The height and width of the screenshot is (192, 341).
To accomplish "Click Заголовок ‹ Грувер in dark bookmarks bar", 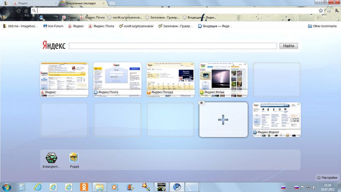I will tap(162, 17).
